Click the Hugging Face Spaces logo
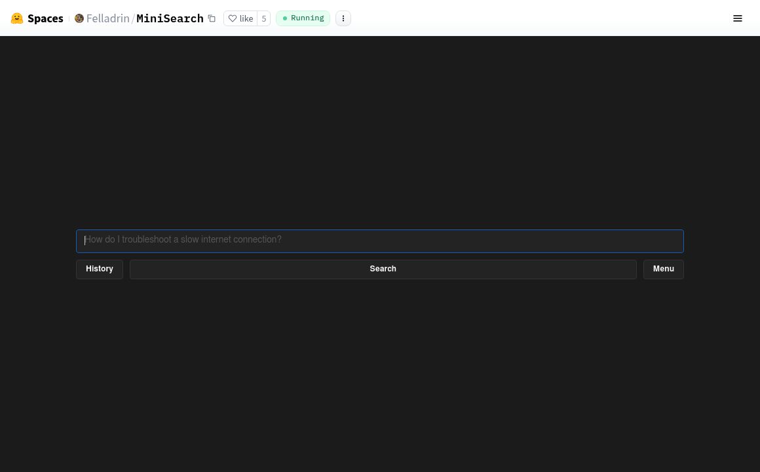Image resolution: width=760 pixels, height=472 pixels. pyautogui.click(x=17, y=18)
